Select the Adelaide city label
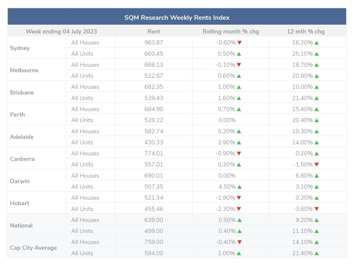354x265 pixels. [22, 137]
